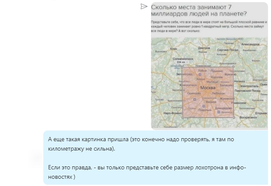Click the top-right corner handle of the red square
This screenshot has width=271, height=186.
pos(234,67)
